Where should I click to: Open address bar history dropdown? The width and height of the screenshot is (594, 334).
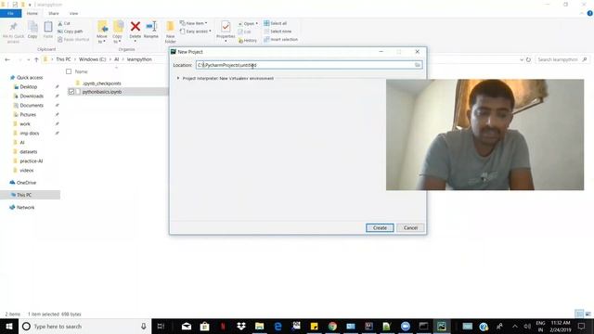(522, 59)
